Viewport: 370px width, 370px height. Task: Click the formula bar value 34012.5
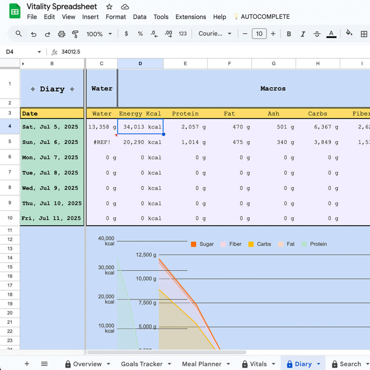(71, 52)
